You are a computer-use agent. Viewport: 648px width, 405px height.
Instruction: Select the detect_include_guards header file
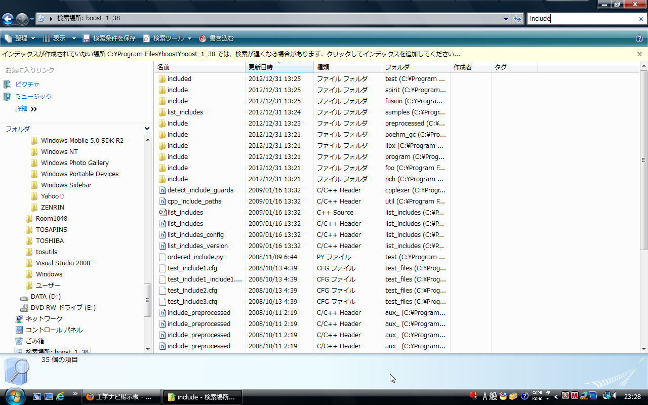[200, 190]
